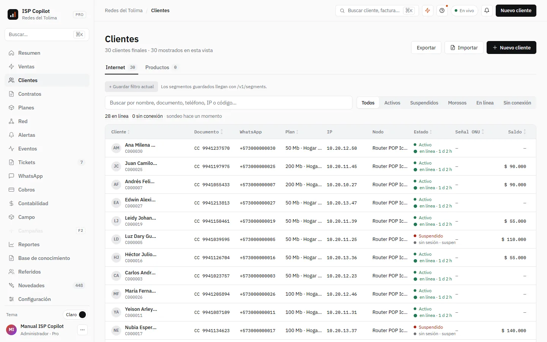Sort table by Estado column
The height and width of the screenshot is (342, 547).
coord(423,132)
